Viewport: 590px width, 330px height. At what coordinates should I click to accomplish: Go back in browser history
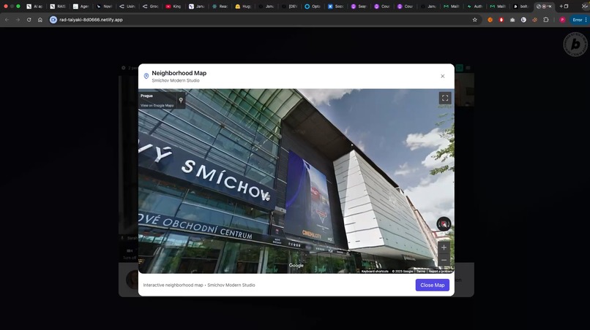(7, 20)
